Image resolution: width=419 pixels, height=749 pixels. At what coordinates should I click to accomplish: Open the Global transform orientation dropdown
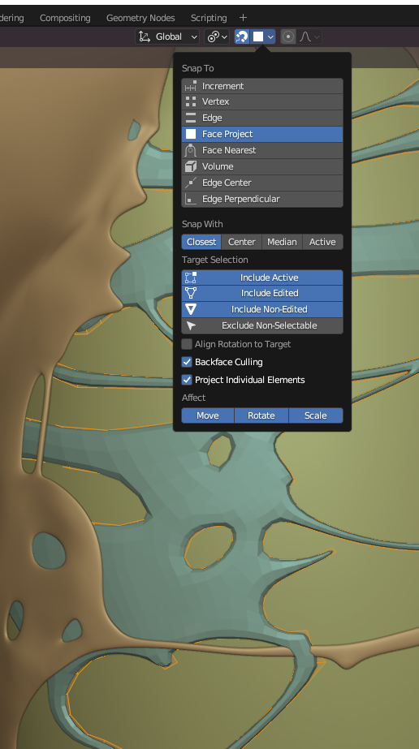(167, 37)
